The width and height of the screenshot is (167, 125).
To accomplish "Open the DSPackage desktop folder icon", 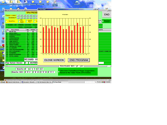I will pyautogui.click(x=33, y=3).
